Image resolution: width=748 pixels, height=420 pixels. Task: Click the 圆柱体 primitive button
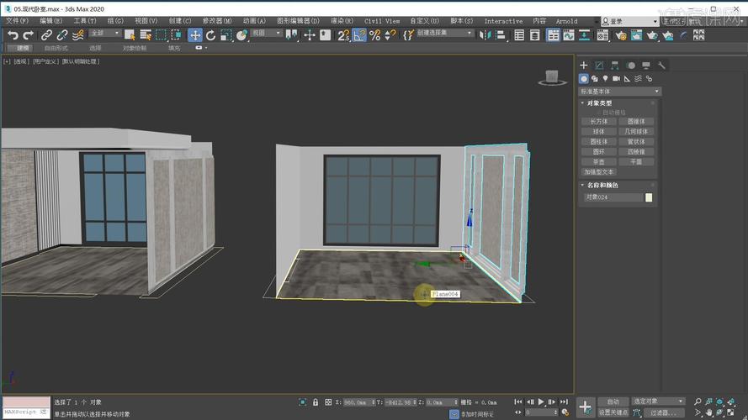[598, 142]
